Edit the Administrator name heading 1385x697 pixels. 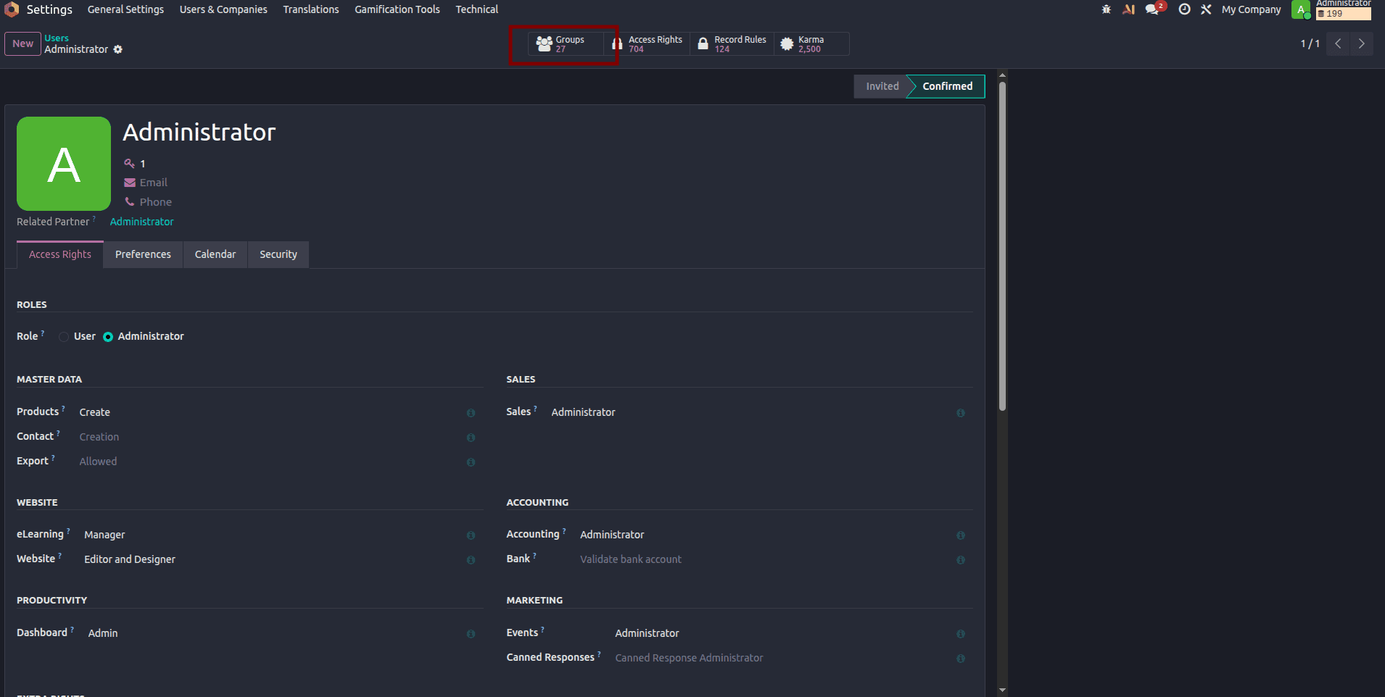click(199, 133)
